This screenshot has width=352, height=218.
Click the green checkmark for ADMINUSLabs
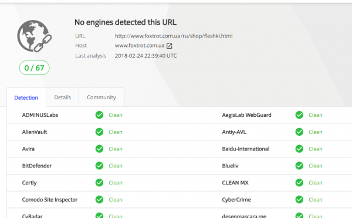click(99, 115)
